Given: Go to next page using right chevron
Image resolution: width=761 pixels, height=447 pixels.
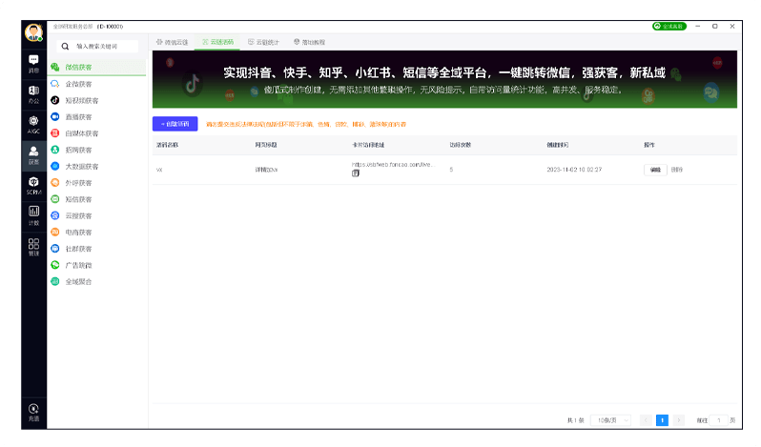Looking at the screenshot, I should tap(679, 420).
